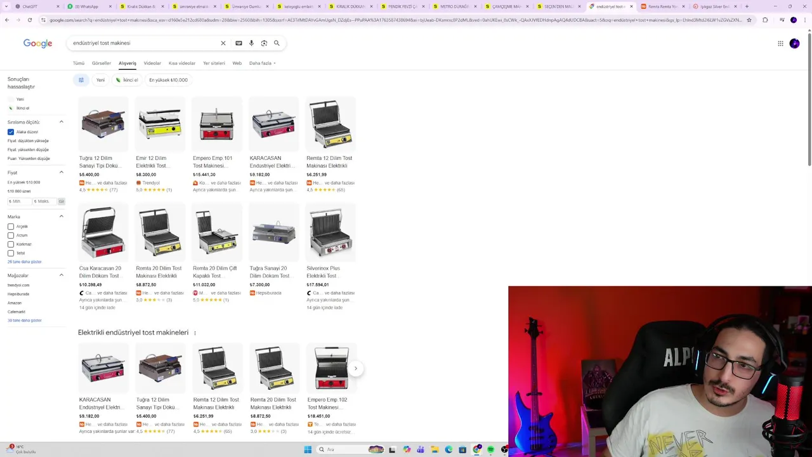Viewport: 812px width, 457px height.
Task: Switch to the Yer siteleri tab
Action: 214,63
